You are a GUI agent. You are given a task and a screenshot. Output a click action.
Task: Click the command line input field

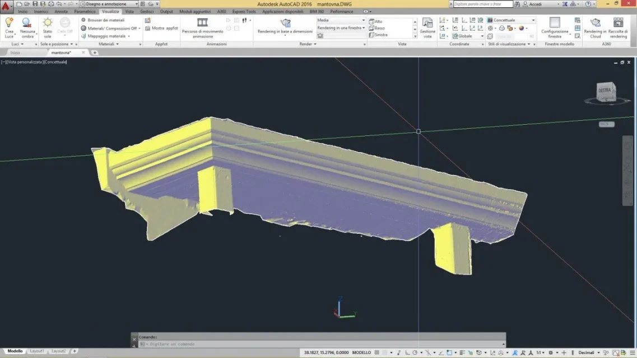(x=321, y=344)
